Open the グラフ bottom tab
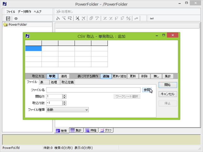203x152 pixels. point(106,130)
